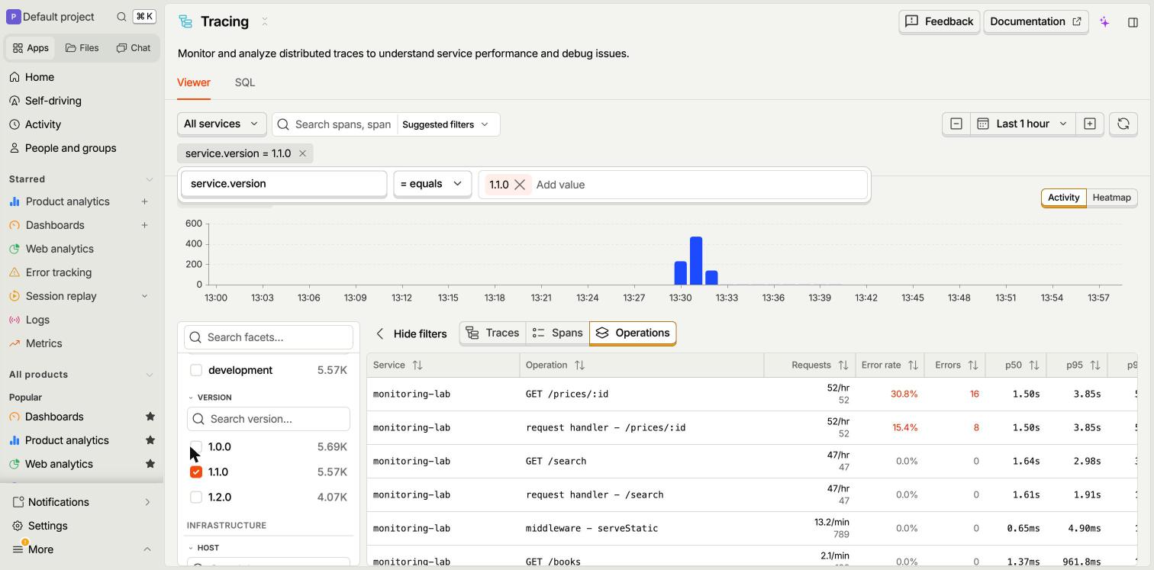Check version 1.2.0 checkbox
Image resolution: width=1154 pixels, height=570 pixels.
[196, 497]
